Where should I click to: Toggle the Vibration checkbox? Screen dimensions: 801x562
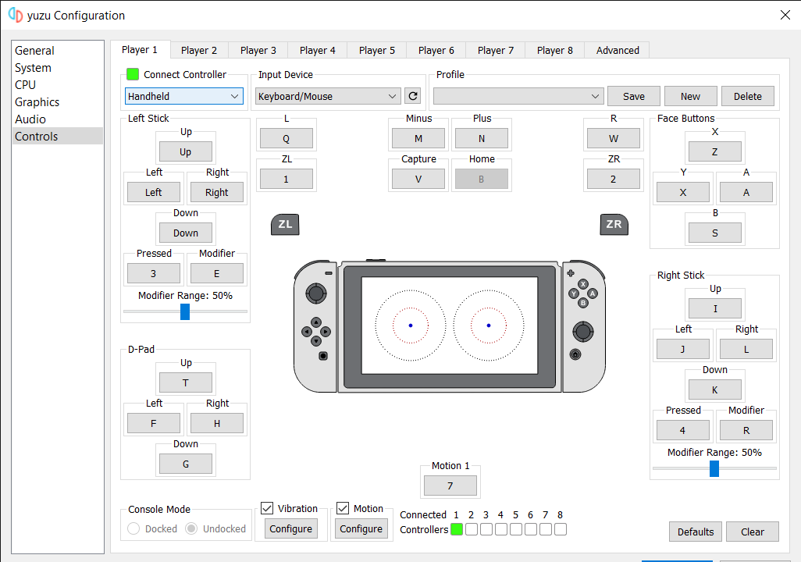click(267, 508)
